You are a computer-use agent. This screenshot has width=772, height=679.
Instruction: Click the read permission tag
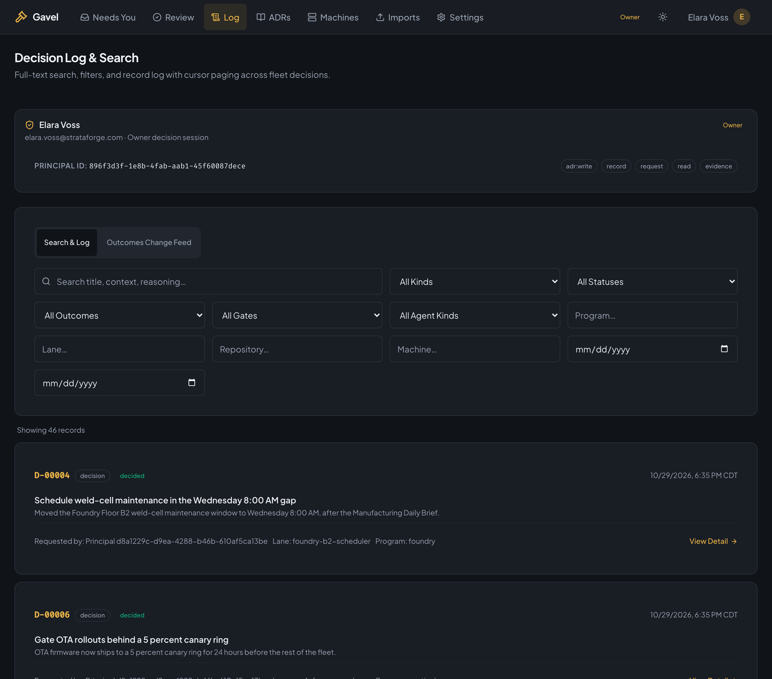point(684,166)
